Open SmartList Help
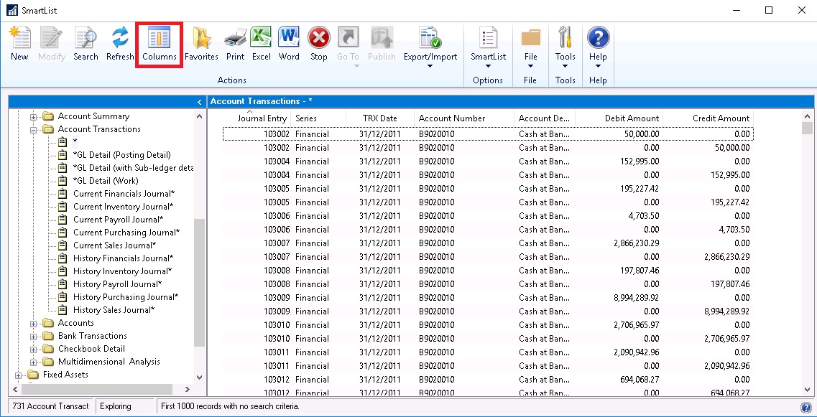 coord(597,43)
